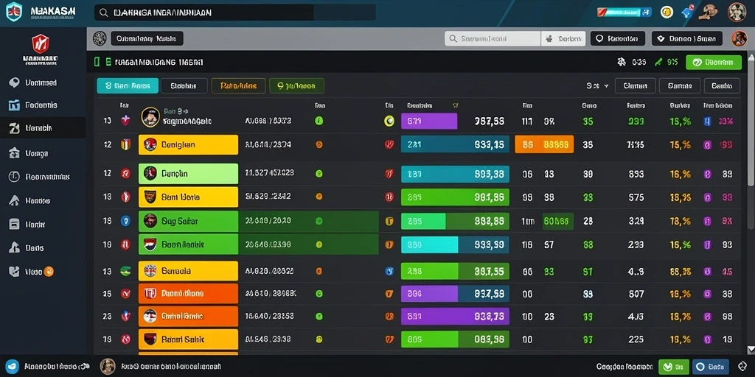Toggle the orange status dot in the Denighan row
Screen dimensions: 755x377
(x=319, y=144)
